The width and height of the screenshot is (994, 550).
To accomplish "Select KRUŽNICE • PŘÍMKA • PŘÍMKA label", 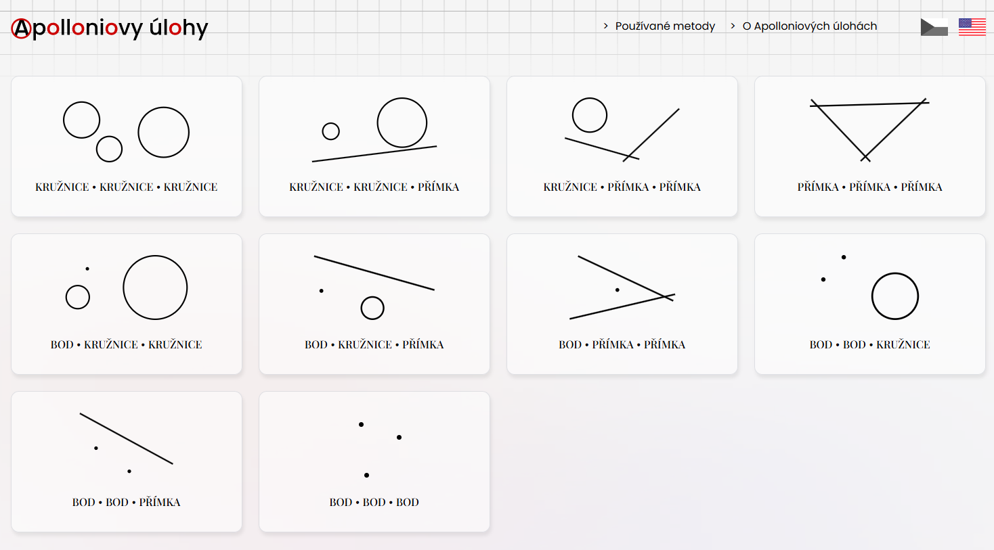I will click(622, 187).
